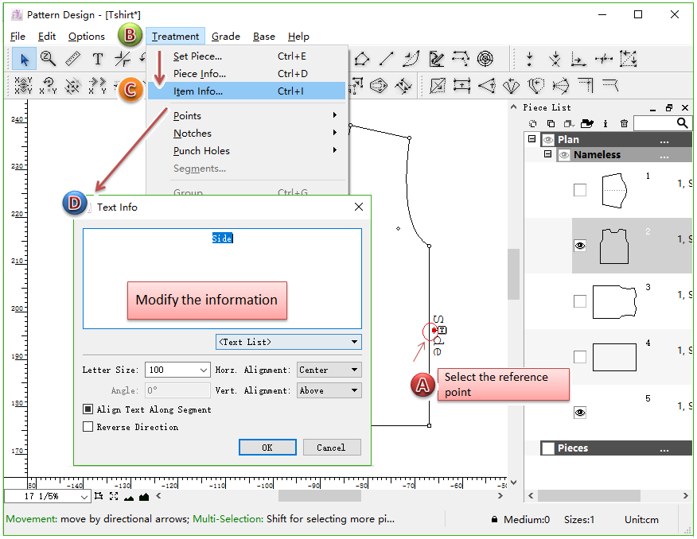Uncheck Align Text Along Segment

point(88,409)
